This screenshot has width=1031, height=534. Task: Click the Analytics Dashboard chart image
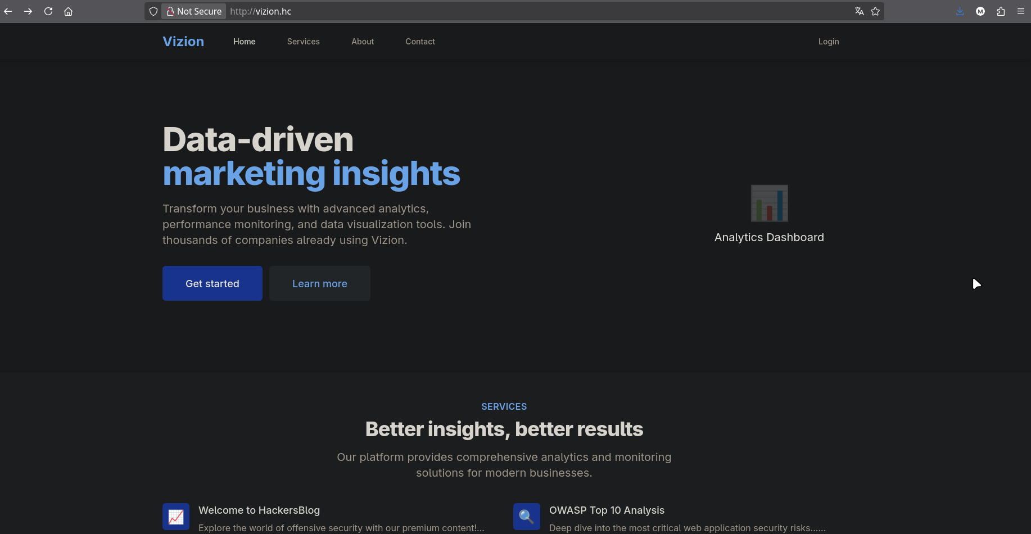coord(769,203)
